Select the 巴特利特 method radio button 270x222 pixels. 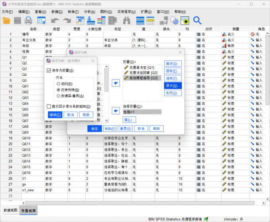coord(58,90)
